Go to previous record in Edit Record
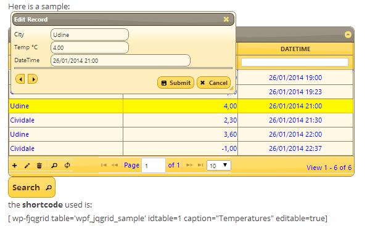370x226 pixels. [20, 79]
